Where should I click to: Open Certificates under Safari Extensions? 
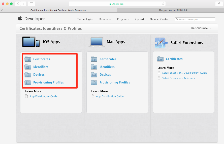(174, 59)
